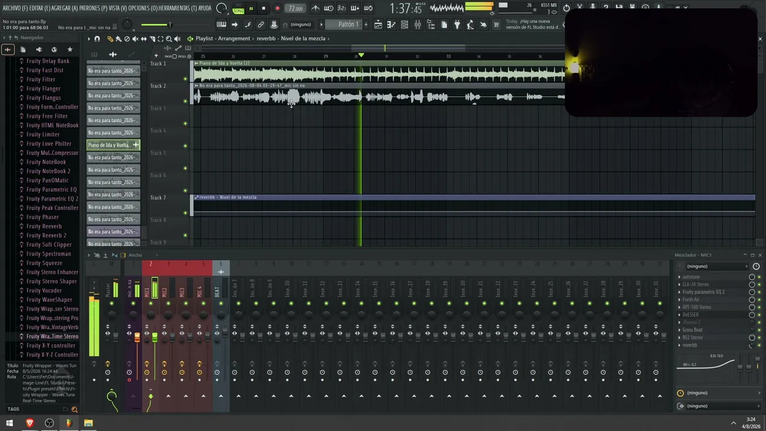This screenshot has height=431, width=766.
Task: Open the typing keyboard to piano icon
Action: tap(221, 25)
